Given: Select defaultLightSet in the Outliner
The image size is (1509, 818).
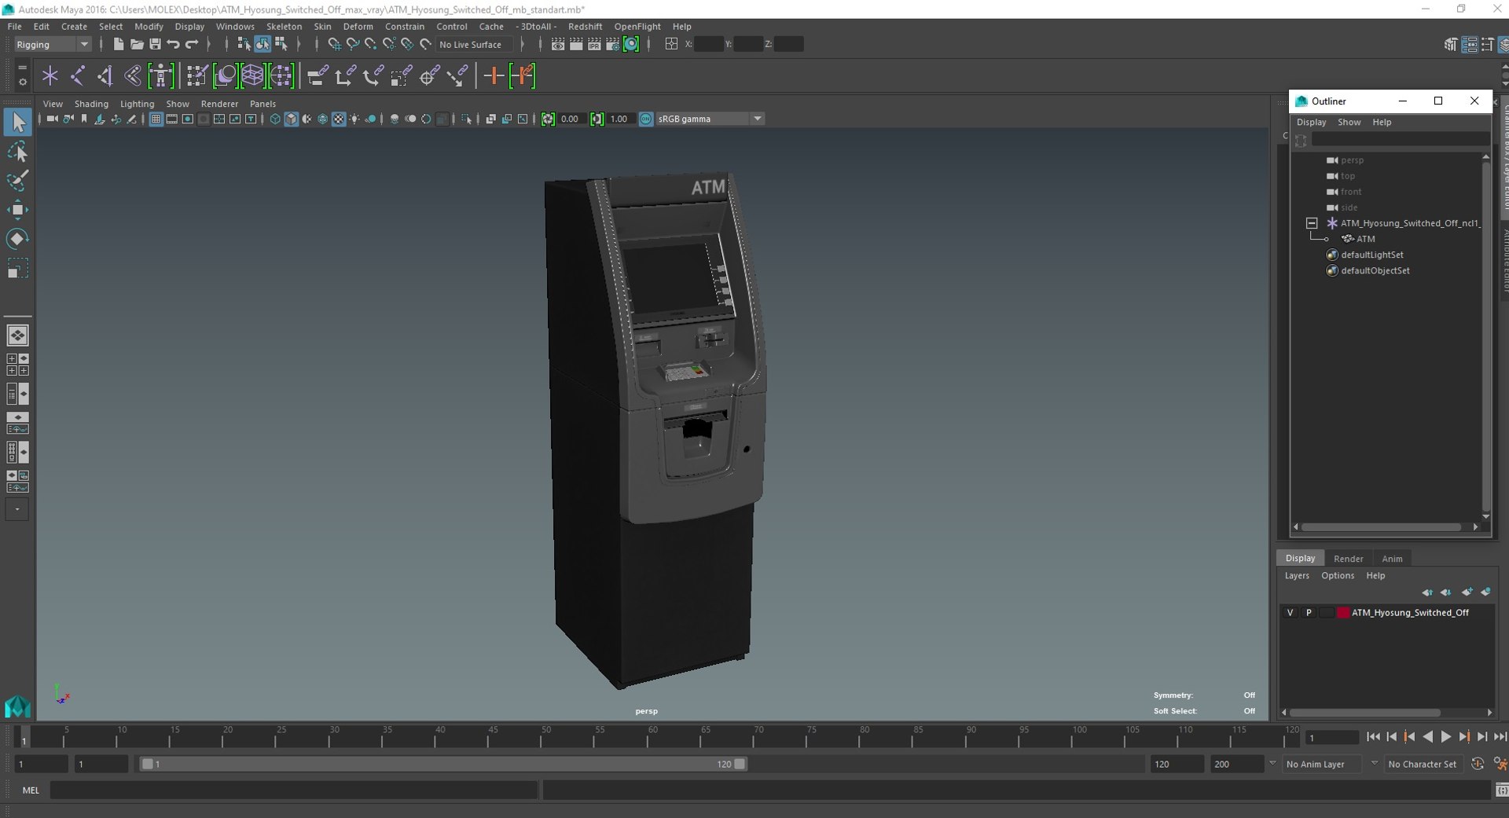Looking at the screenshot, I should [x=1371, y=255].
